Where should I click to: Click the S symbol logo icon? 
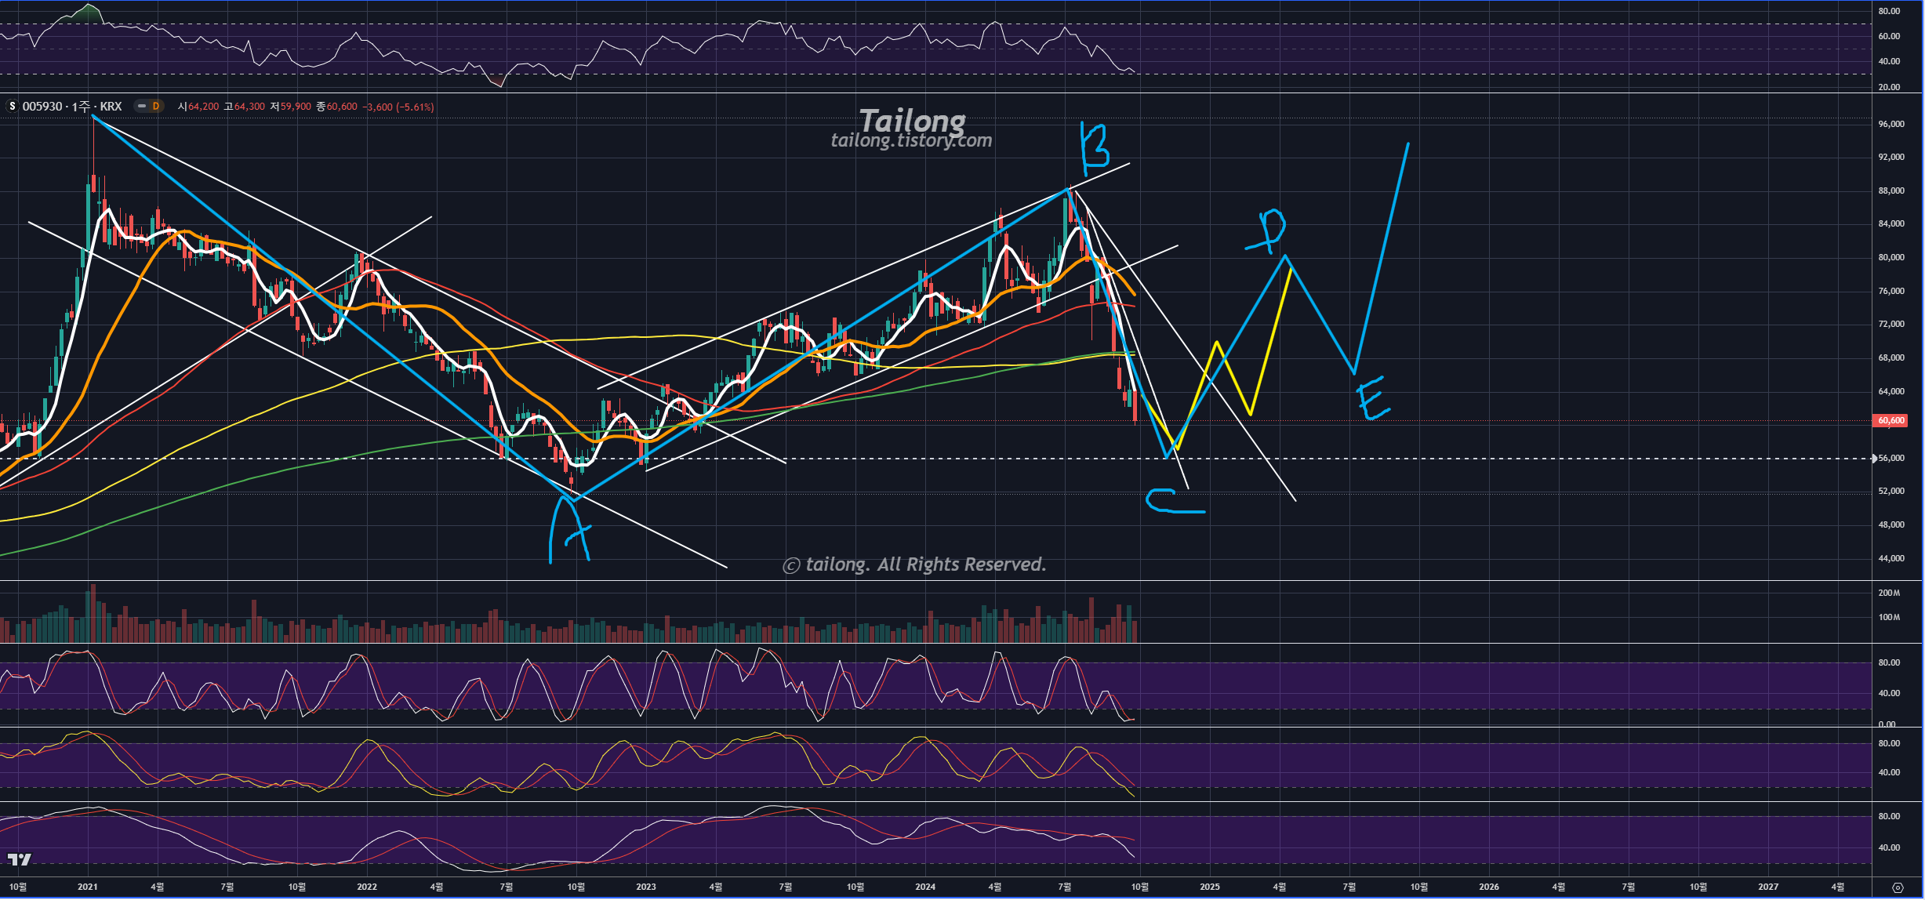[12, 106]
